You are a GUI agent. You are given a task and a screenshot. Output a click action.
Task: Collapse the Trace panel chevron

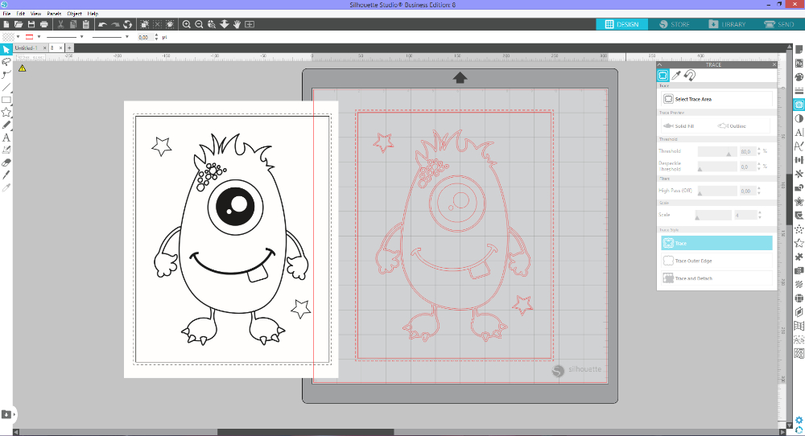(x=660, y=64)
